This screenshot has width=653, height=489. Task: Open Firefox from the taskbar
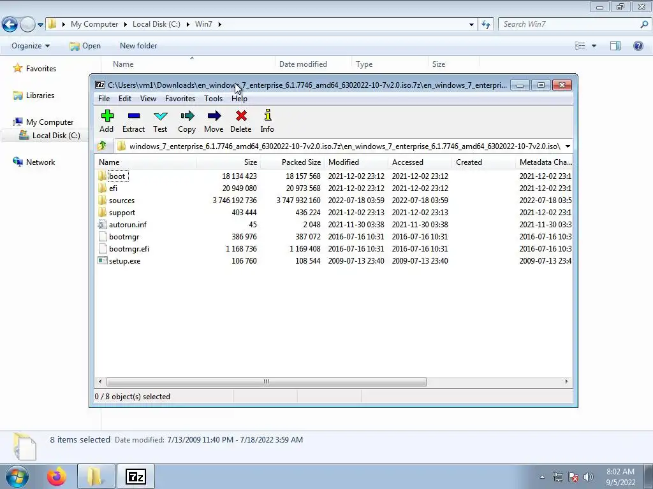(57, 476)
